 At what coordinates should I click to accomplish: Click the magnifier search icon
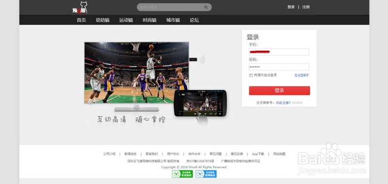click(206, 7)
